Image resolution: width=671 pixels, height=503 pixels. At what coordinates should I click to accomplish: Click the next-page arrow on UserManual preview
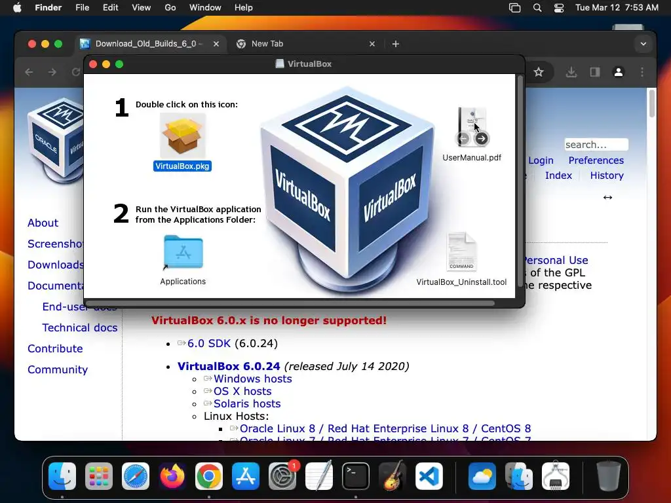pos(482,139)
